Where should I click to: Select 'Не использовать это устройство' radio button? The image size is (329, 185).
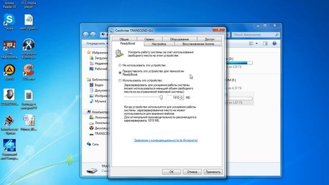(120, 65)
